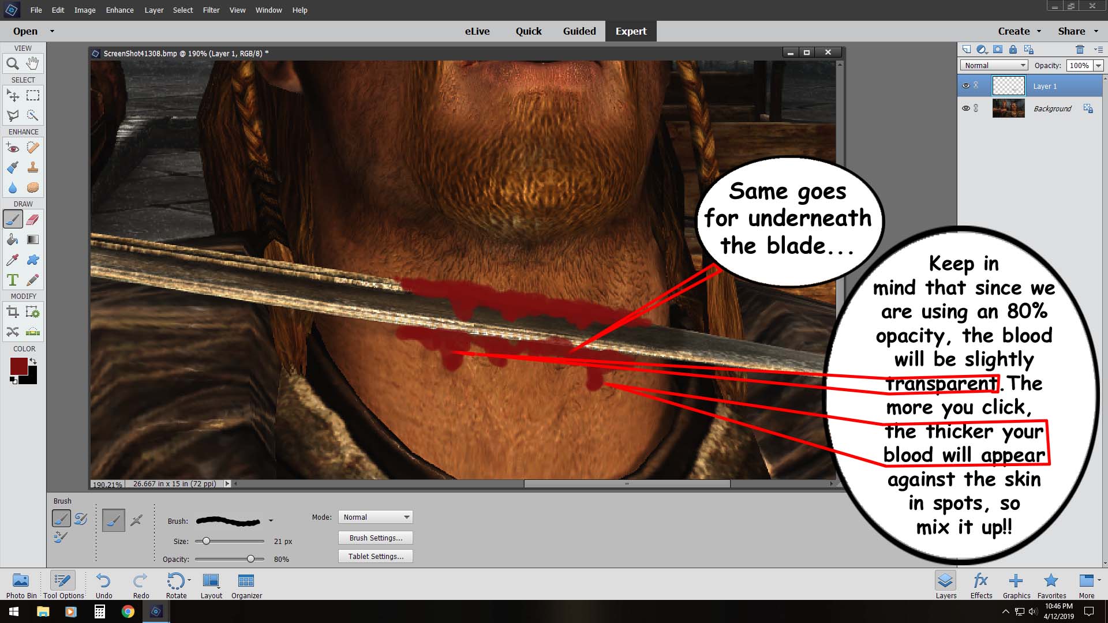Open the Filter menu
This screenshot has height=623, width=1108.
(x=211, y=10)
